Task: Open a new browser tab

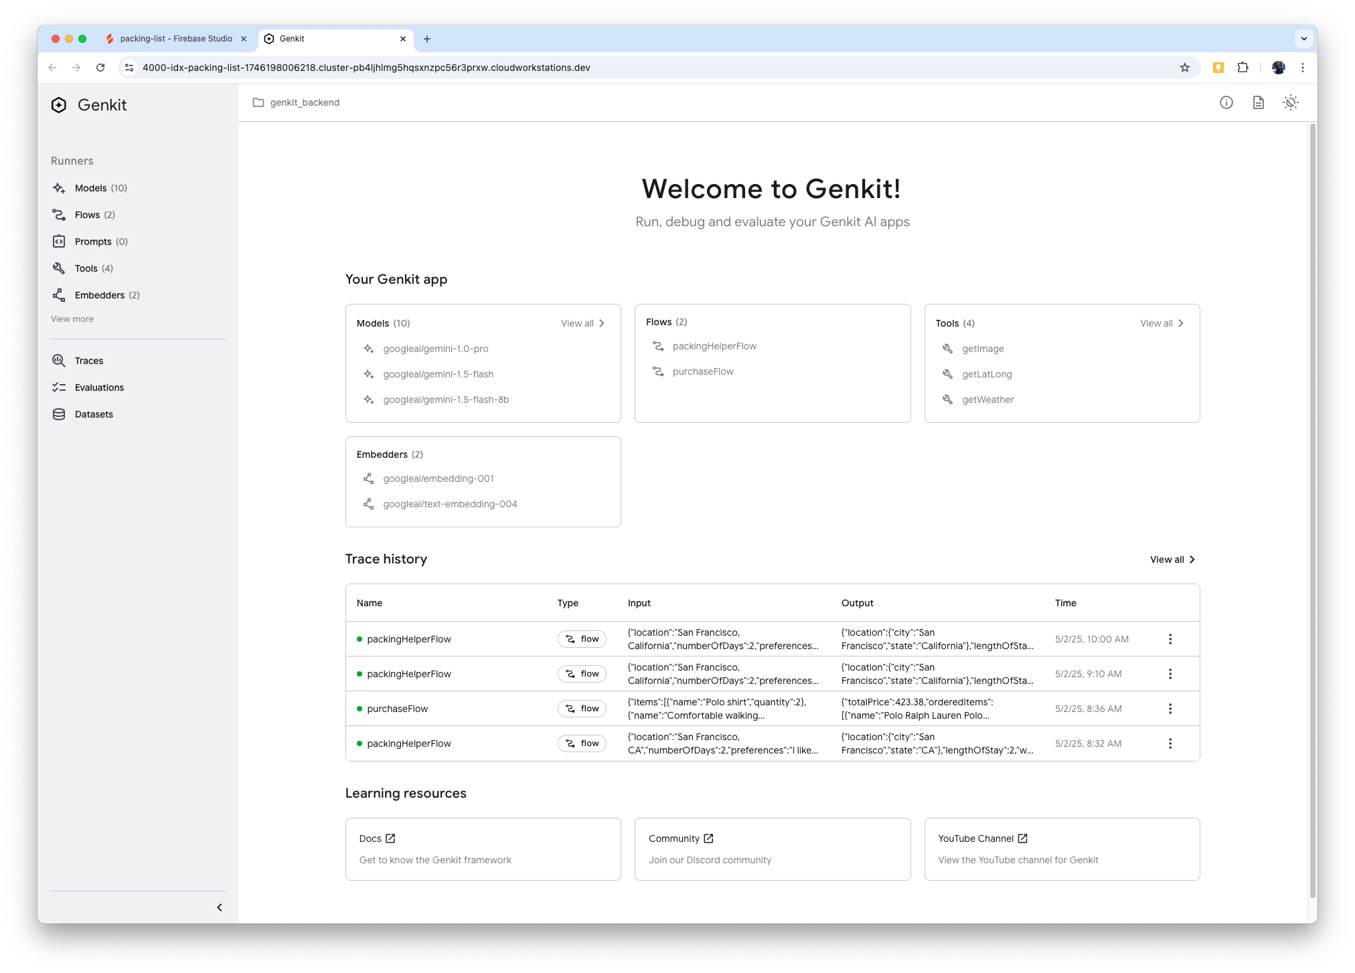Action: [x=427, y=39]
